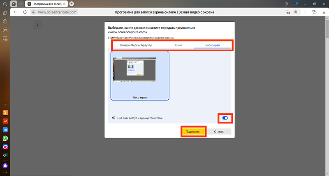329x176 pixels.
Task: Click the page vertical scrollbar thumb
Action: tap(327, 29)
